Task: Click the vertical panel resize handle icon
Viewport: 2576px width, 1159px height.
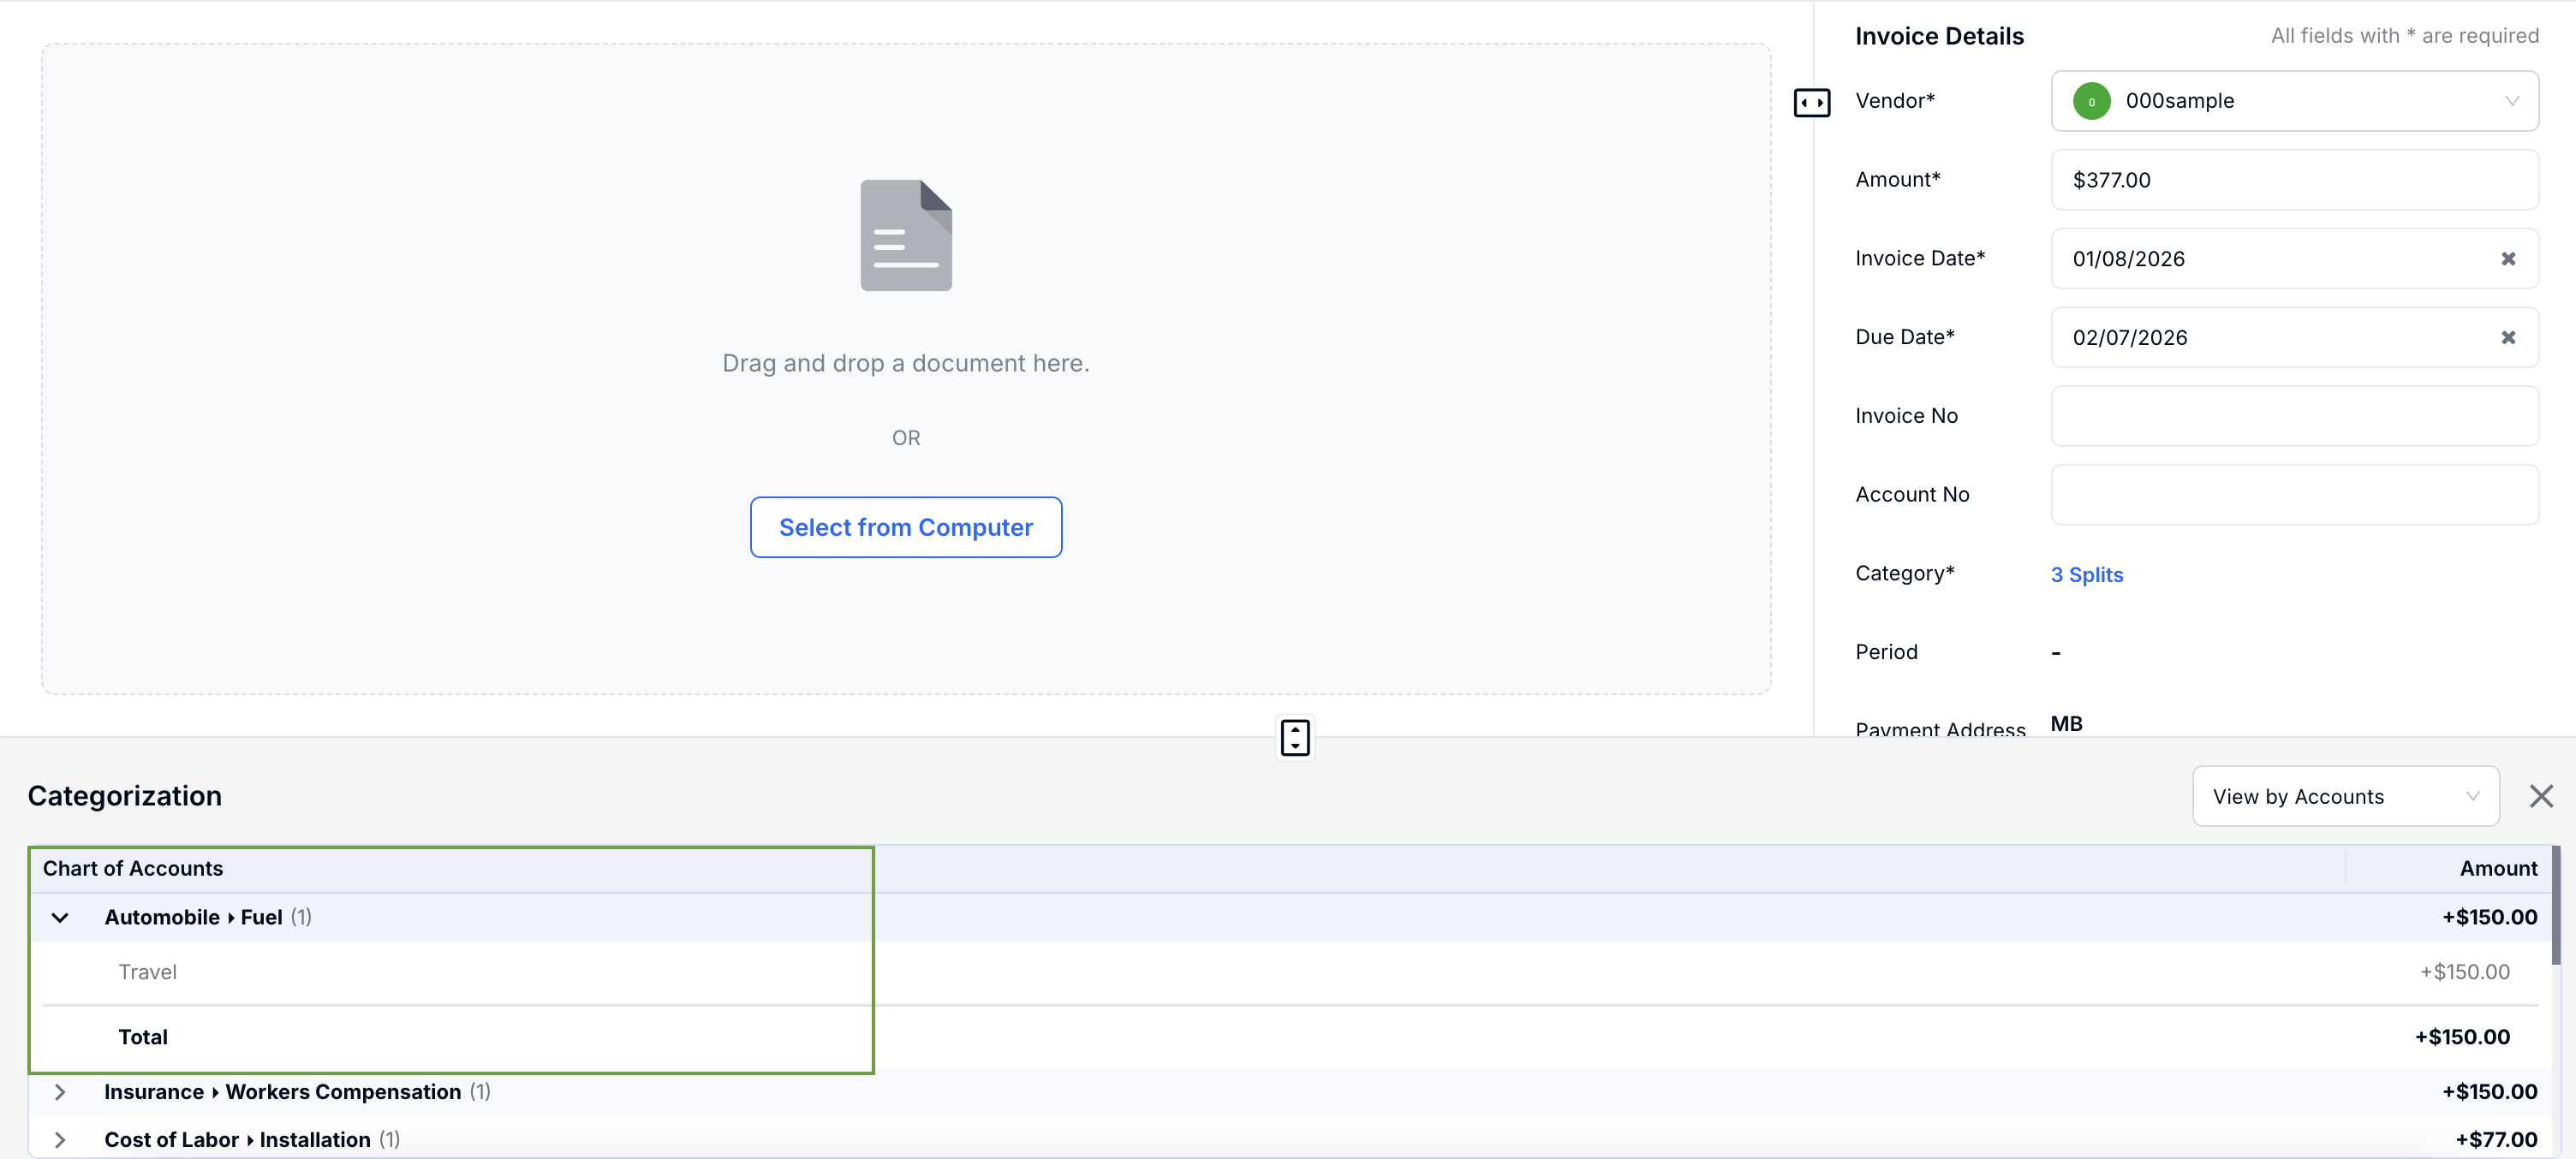Action: (1295, 737)
